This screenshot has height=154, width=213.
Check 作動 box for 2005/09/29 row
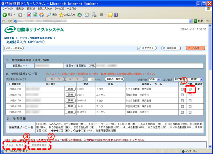[x=190, y=112]
